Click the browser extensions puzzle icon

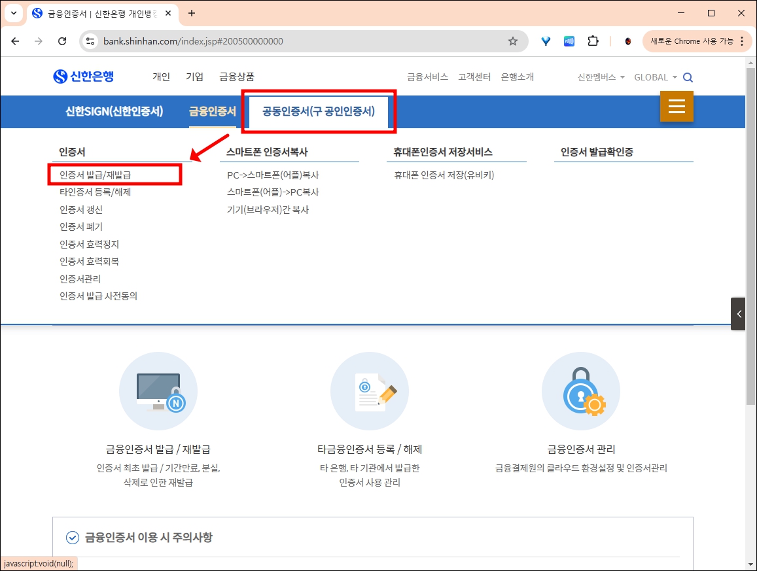coord(593,41)
